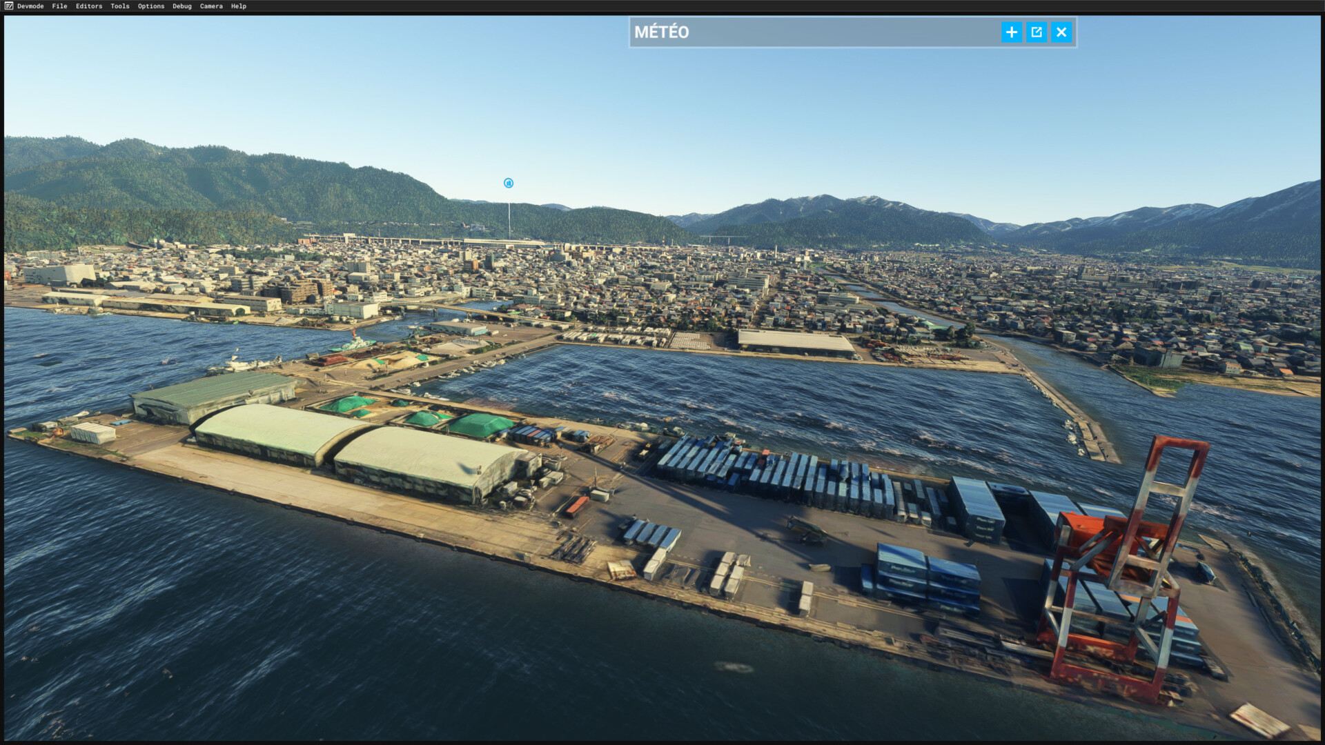The height and width of the screenshot is (745, 1325).
Task: Click the Devmode edit icon in menu bar
Action: (x=8, y=6)
